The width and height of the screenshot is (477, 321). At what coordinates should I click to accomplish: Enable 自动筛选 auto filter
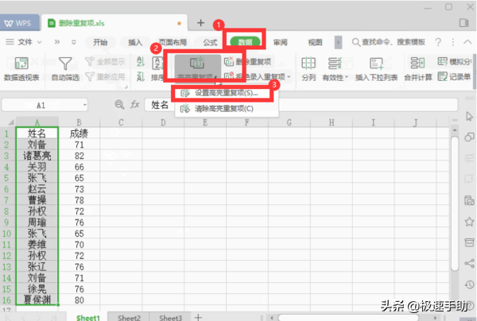[x=65, y=69]
